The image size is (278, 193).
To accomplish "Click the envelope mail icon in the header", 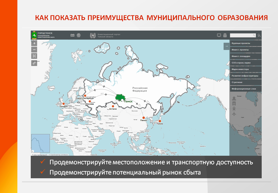I will pos(225,35).
